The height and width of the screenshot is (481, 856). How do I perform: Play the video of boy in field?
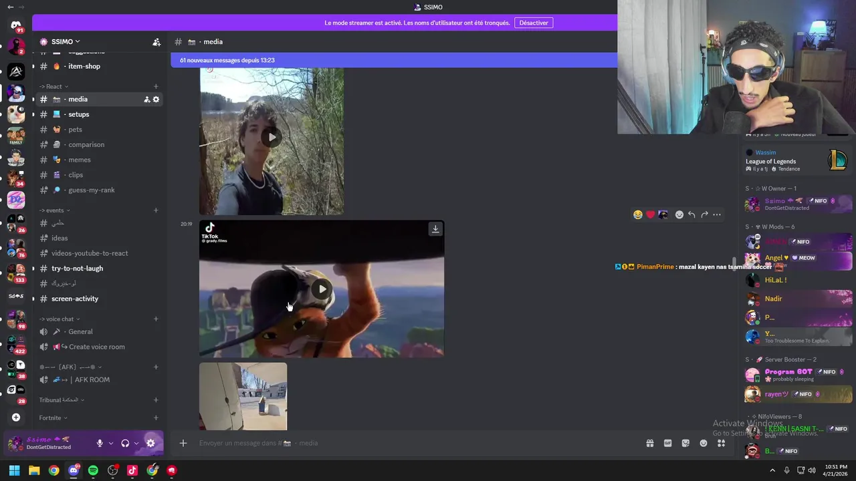272,138
